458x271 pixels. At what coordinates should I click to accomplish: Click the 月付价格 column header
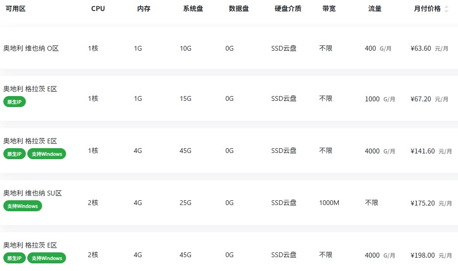427,9
